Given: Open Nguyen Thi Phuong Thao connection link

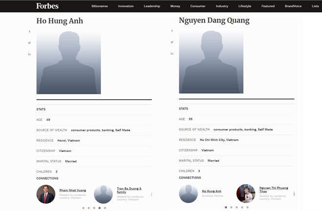Looking at the screenshot, I should [x=273, y=189].
